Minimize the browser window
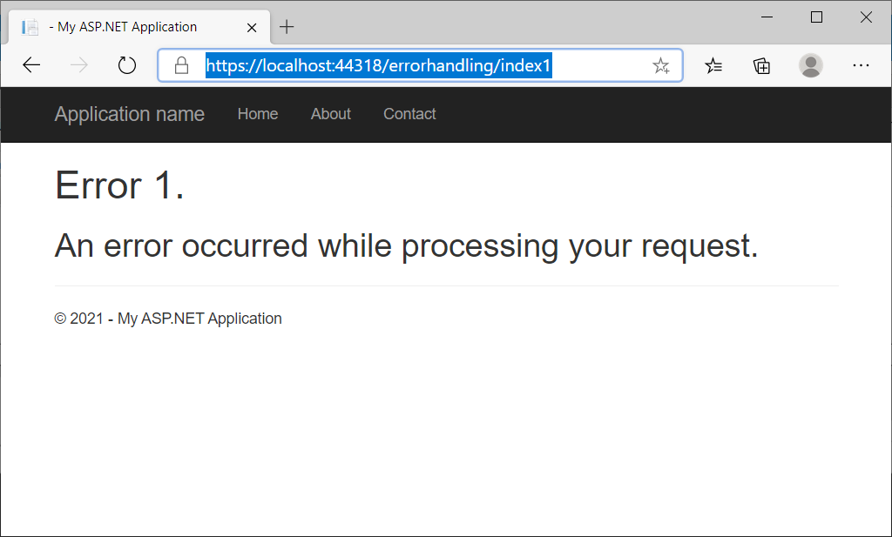Screen dimensions: 892x537 [767, 17]
